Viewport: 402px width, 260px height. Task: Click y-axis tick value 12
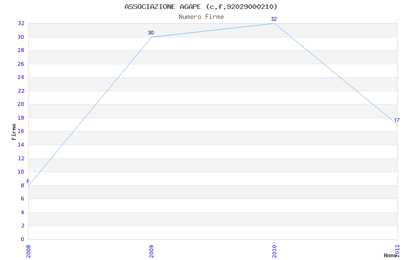coord(21,158)
